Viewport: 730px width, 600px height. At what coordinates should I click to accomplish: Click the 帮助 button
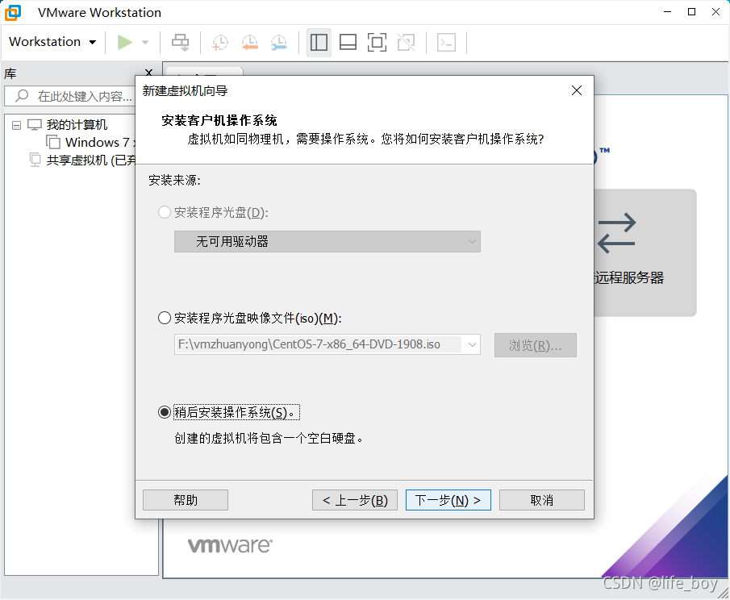coord(186,500)
